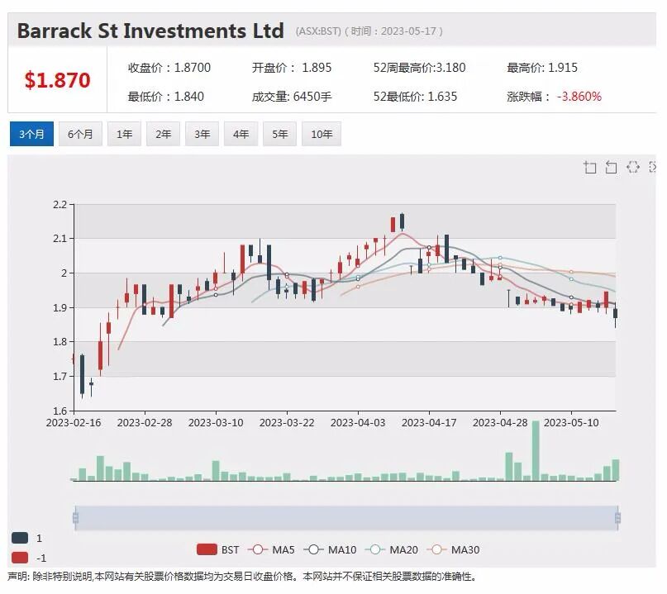Toggle the MA20 legend entry
This screenshot has height=594, width=667.
coord(392,549)
